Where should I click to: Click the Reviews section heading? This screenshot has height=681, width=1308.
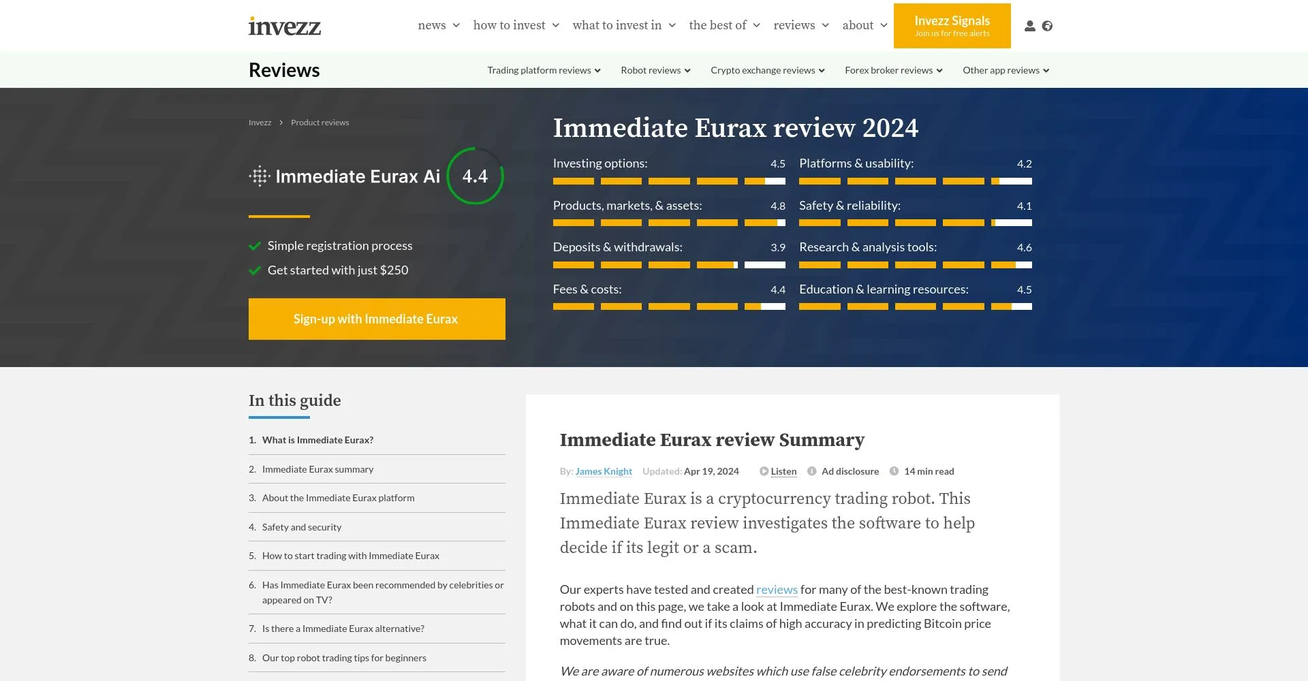click(284, 70)
